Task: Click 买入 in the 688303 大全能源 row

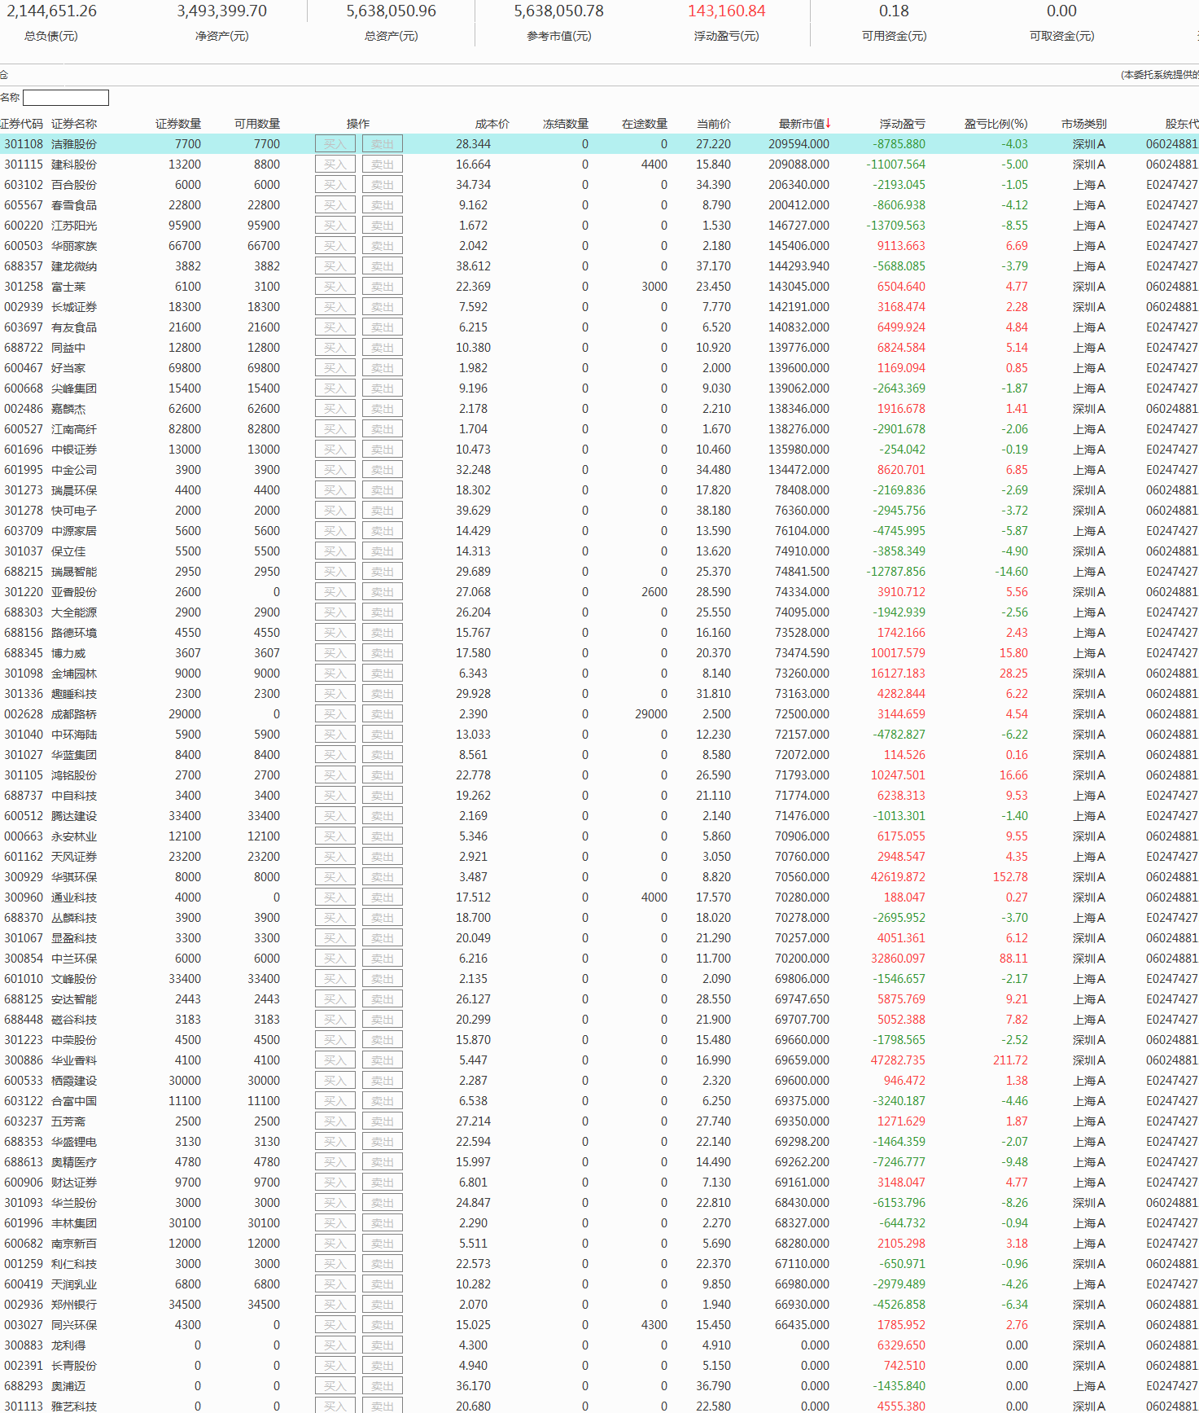Action: (335, 612)
